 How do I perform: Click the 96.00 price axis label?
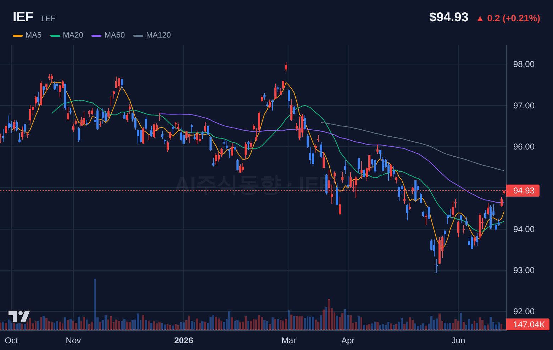pos(524,147)
